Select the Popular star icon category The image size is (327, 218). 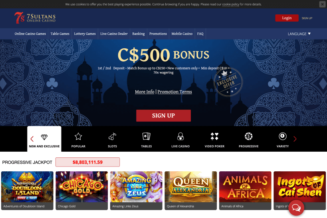[x=78, y=139]
